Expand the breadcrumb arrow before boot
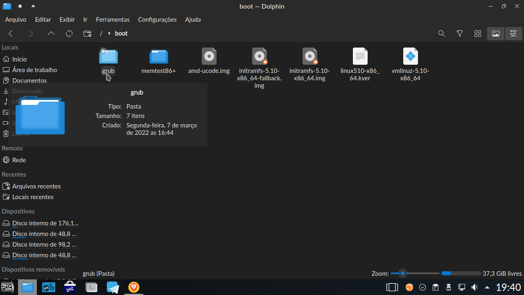The width and height of the screenshot is (524, 295). [109, 34]
